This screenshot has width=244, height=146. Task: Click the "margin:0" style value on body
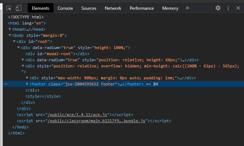(x=52, y=35)
